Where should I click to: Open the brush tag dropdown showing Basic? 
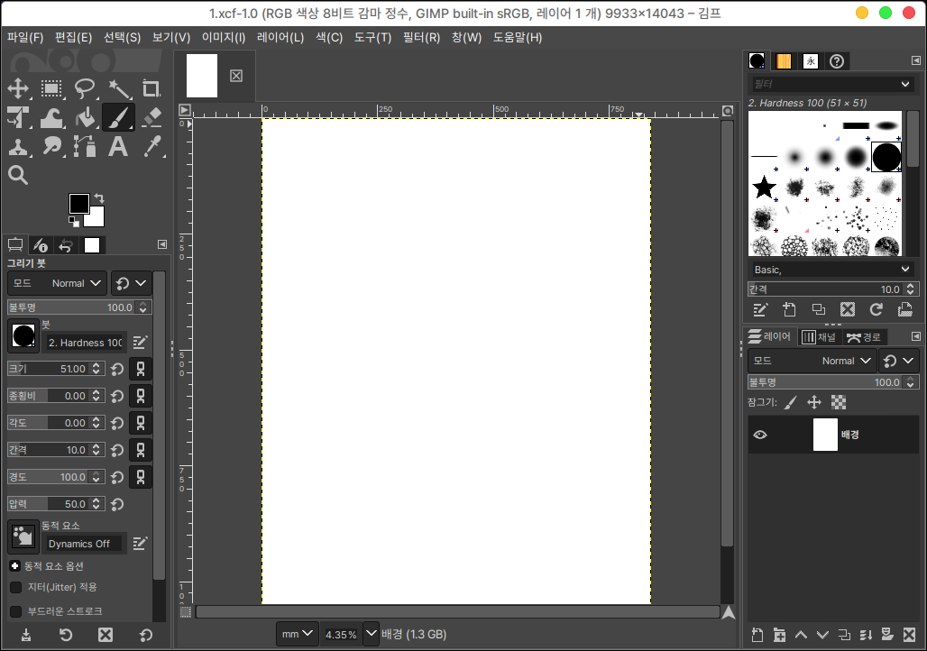pyautogui.click(x=831, y=270)
